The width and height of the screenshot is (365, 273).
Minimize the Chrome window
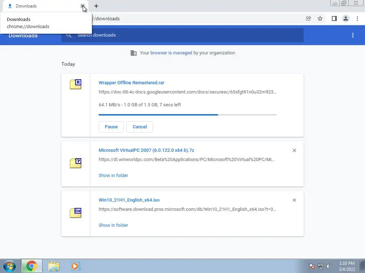click(x=335, y=3)
